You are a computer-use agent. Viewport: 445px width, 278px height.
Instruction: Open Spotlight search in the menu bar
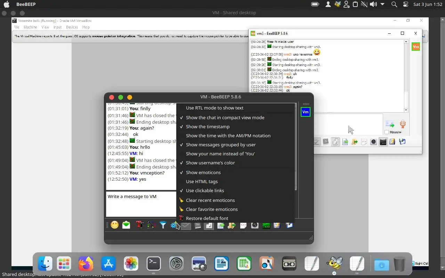coord(394,5)
